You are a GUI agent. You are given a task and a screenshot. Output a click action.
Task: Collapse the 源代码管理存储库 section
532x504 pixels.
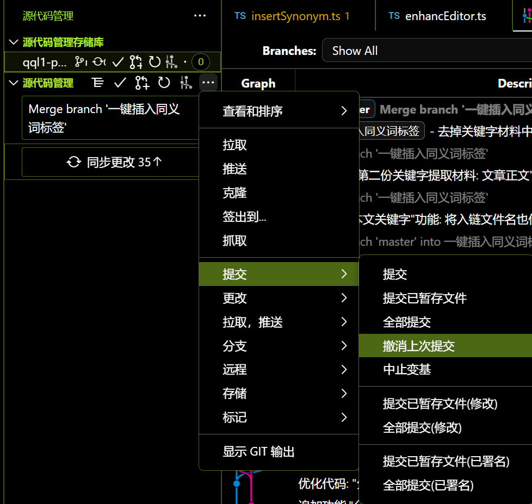[x=14, y=42]
